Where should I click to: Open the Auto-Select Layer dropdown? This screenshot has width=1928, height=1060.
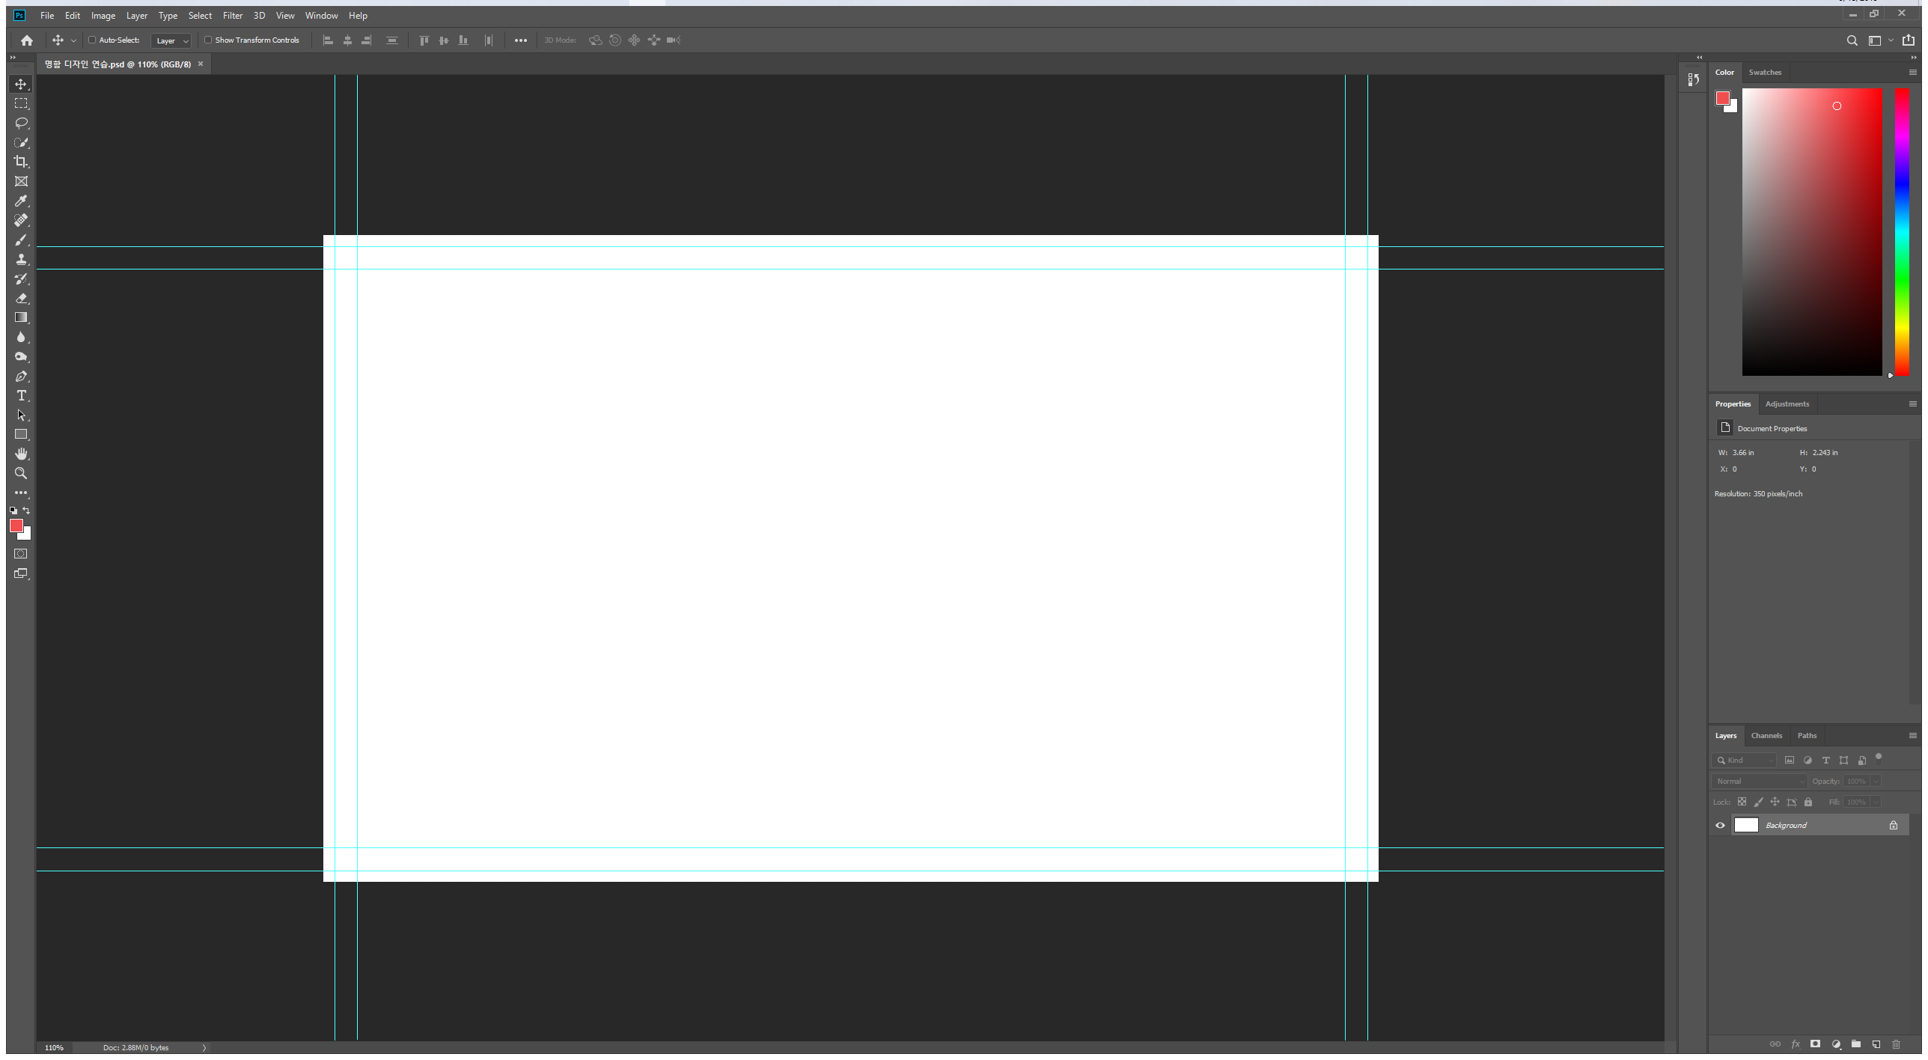(171, 41)
